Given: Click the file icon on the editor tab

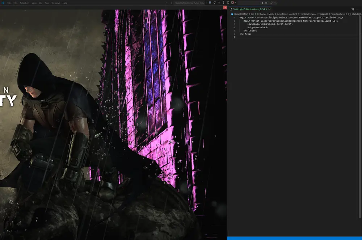Looking at the screenshot, I should pyautogui.click(x=231, y=9).
